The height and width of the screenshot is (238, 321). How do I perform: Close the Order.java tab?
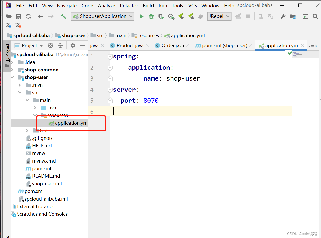[x=188, y=45]
